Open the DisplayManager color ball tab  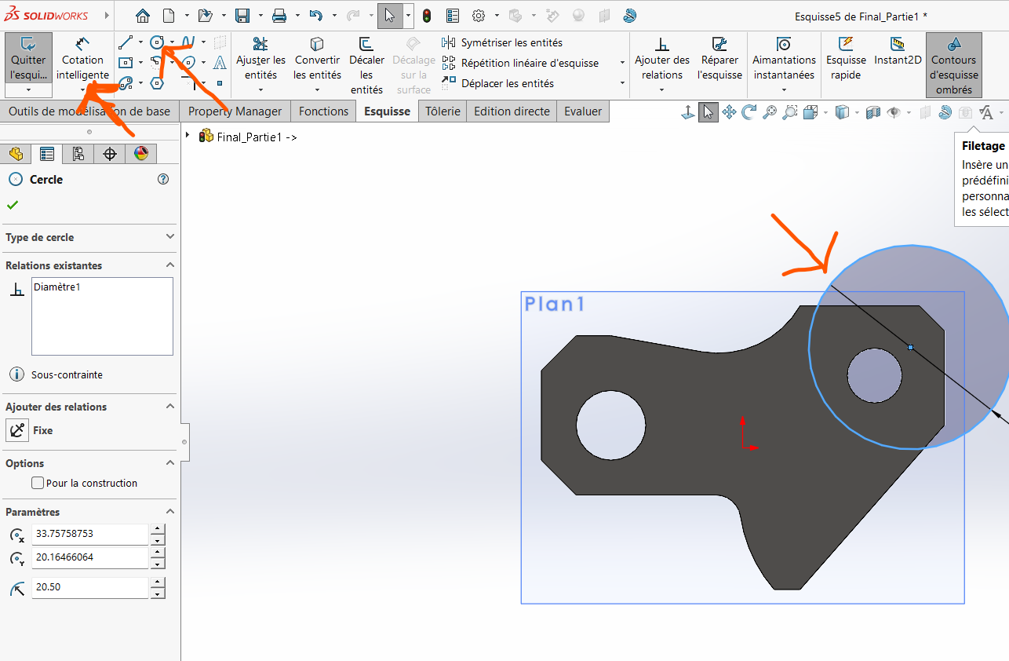(x=141, y=154)
